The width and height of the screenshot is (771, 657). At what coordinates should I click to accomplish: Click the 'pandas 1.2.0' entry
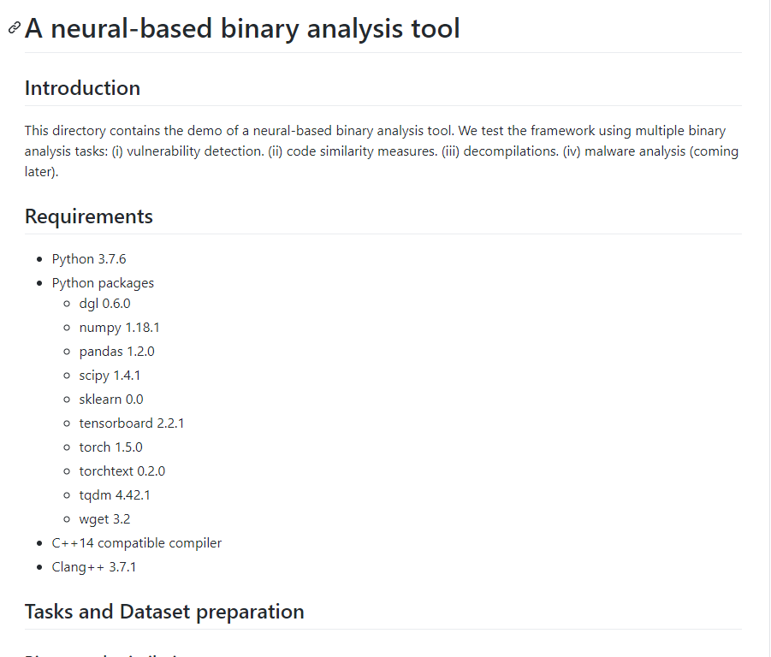(116, 351)
